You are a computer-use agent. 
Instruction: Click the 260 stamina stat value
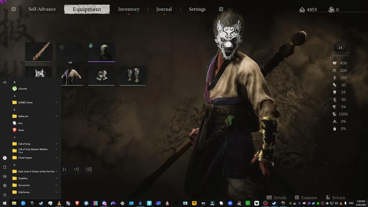click(343, 78)
